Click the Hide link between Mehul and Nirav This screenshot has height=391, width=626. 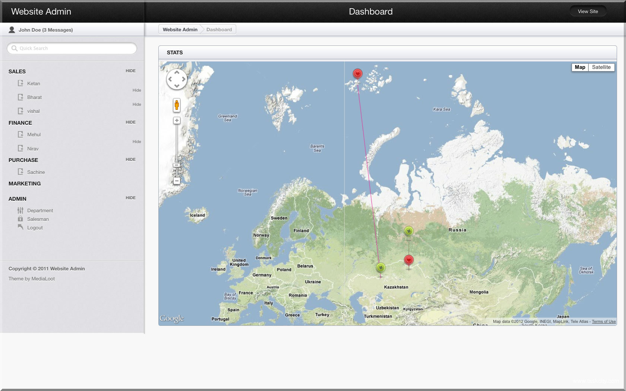(137, 142)
